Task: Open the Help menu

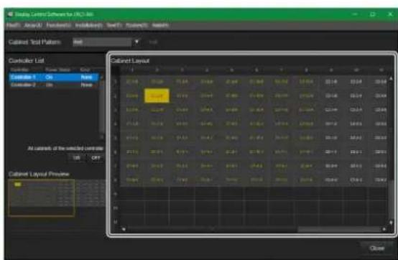Action: (160, 25)
